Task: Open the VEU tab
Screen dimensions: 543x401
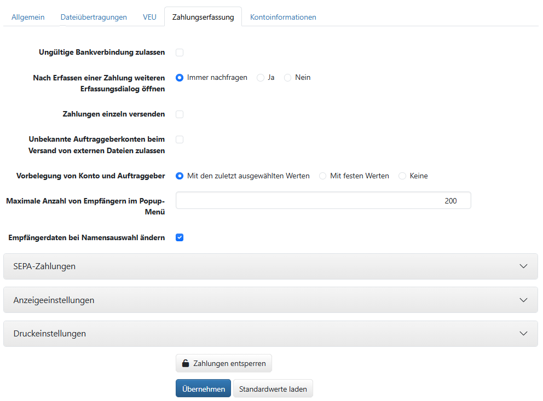Action: coord(149,17)
